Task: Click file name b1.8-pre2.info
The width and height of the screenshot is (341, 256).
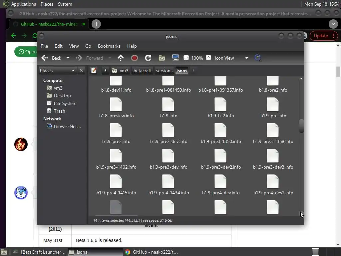Action: pyautogui.click(x=273, y=90)
